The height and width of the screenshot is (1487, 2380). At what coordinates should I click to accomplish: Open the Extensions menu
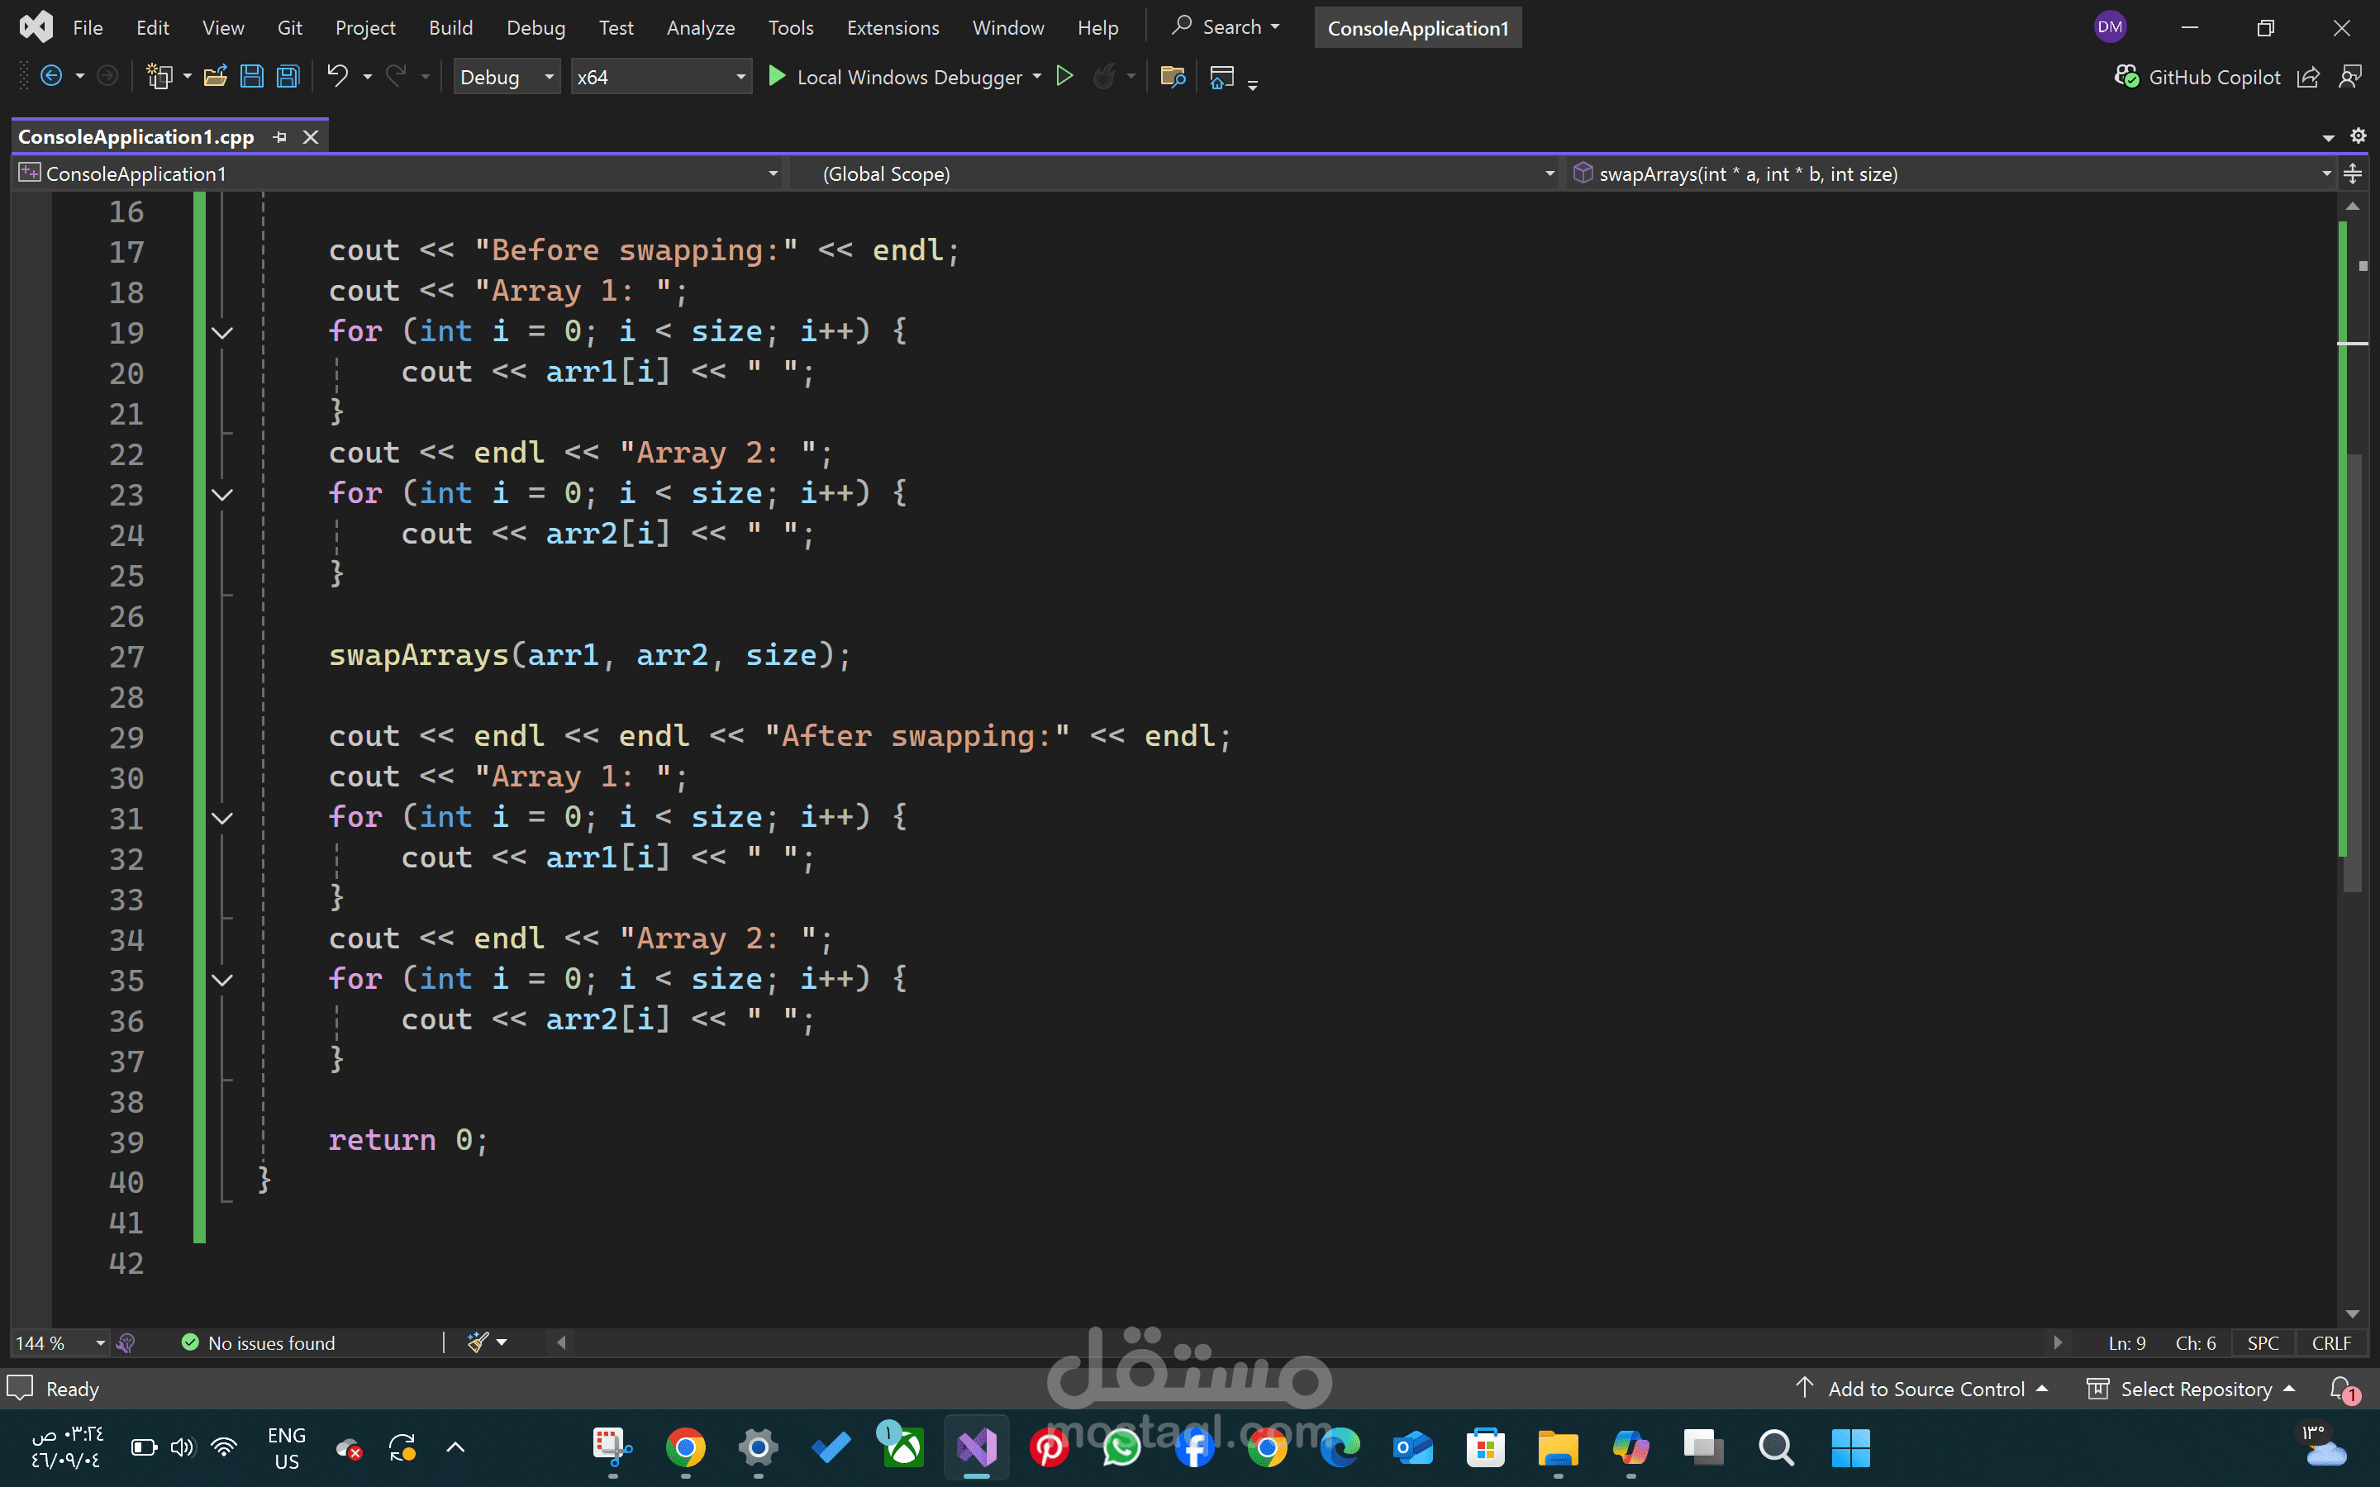pyautogui.click(x=892, y=27)
